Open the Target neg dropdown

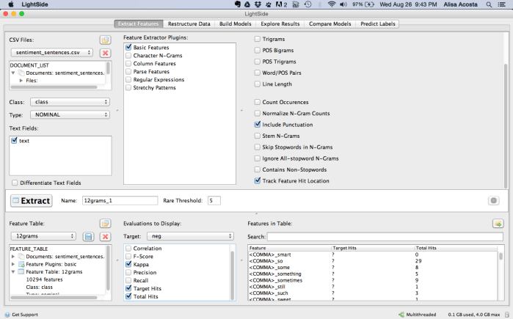tap(190, 236)
